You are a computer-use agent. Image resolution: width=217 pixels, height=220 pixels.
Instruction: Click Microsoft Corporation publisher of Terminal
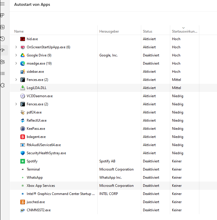116,169
